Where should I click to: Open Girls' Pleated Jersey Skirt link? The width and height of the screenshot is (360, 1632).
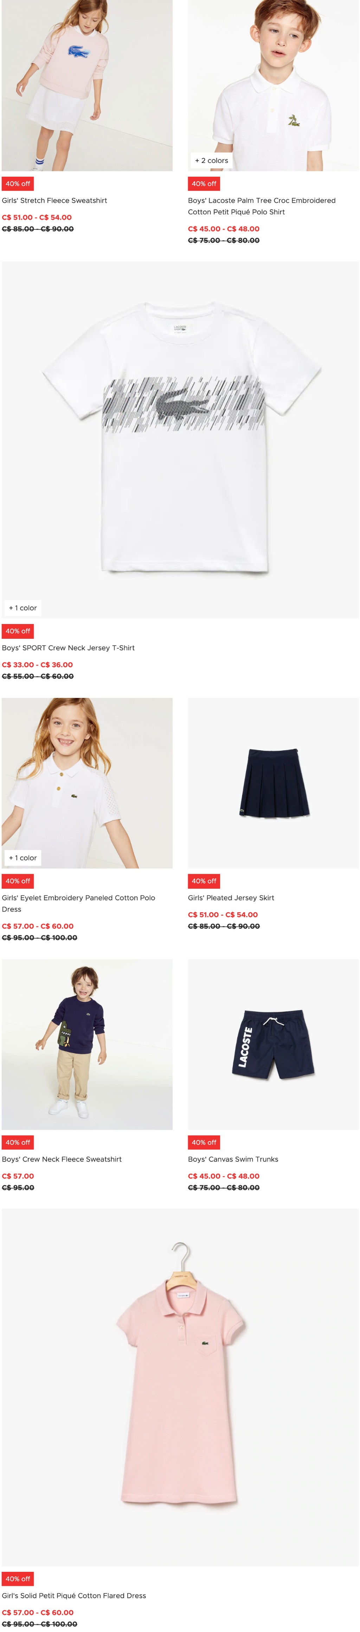click(x=231, y=899)
